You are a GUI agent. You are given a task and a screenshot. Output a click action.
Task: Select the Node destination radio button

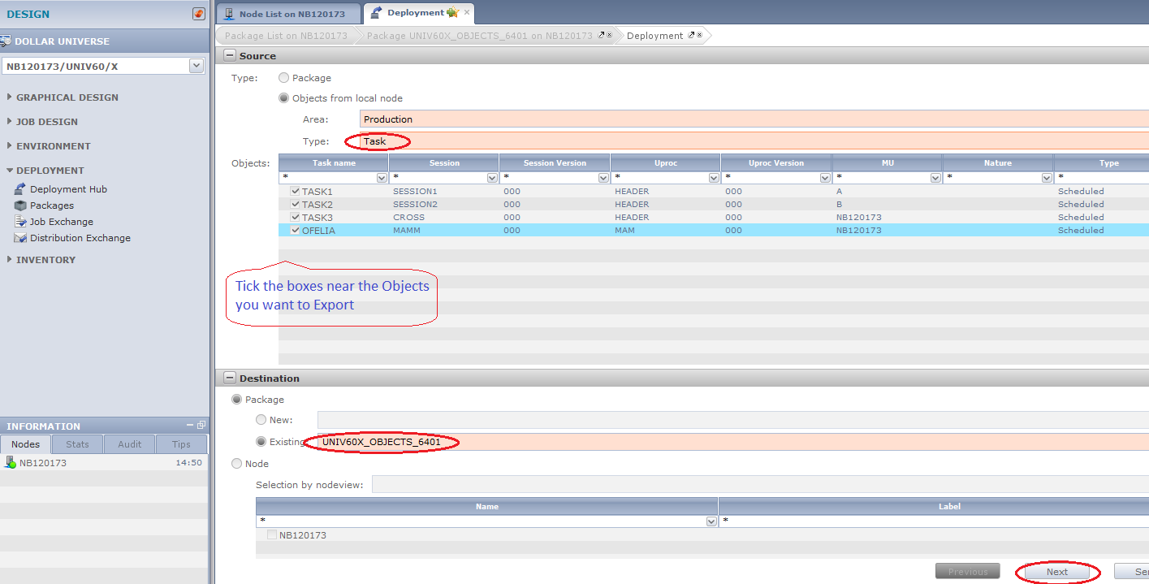click(x=237, y=464)
